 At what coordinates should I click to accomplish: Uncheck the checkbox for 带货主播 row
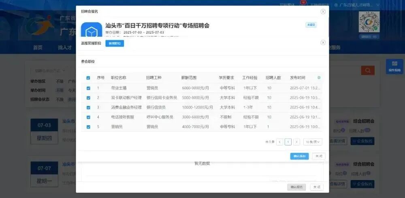pos(88,88)
